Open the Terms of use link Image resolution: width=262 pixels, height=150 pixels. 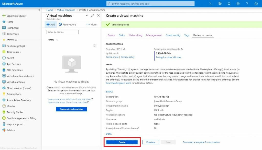(x=112, y=57)
